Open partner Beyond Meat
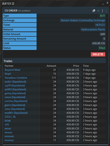 click(13, 70)
